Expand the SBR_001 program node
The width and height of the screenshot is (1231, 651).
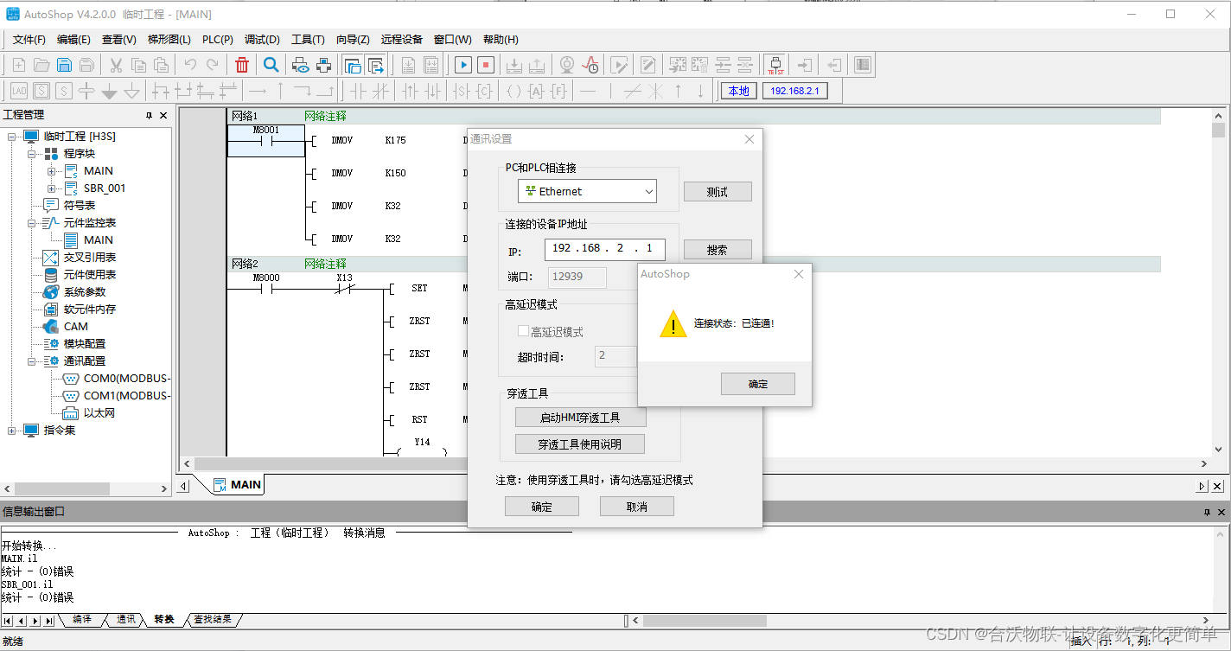pyautogui.click(x=52, y=188)
